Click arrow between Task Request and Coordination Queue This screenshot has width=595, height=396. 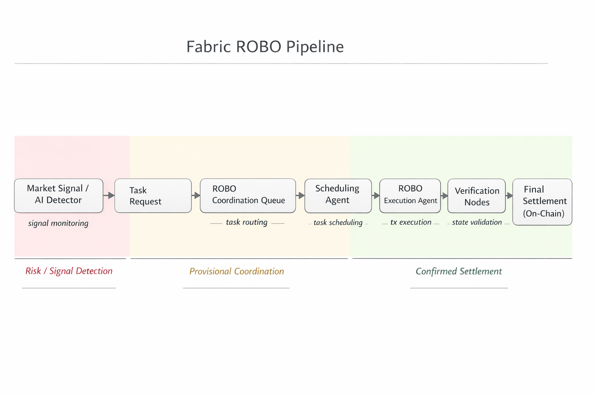(196, 195)
